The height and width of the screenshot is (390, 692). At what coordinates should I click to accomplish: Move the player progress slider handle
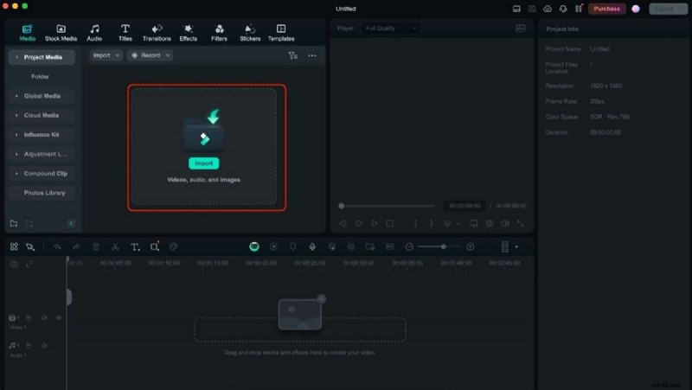coord(341,206)
